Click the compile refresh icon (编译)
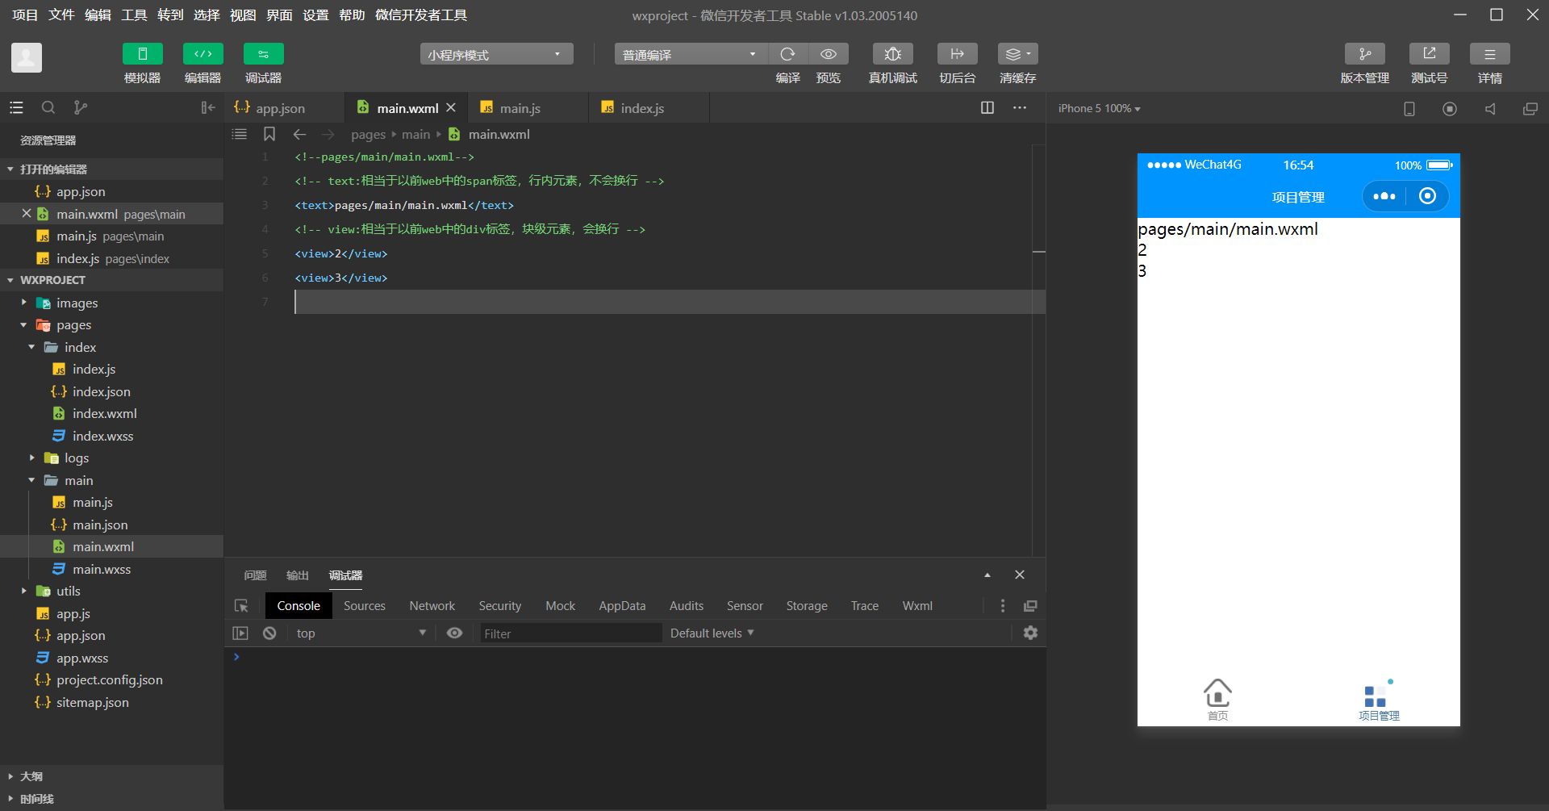 point(788,54)
